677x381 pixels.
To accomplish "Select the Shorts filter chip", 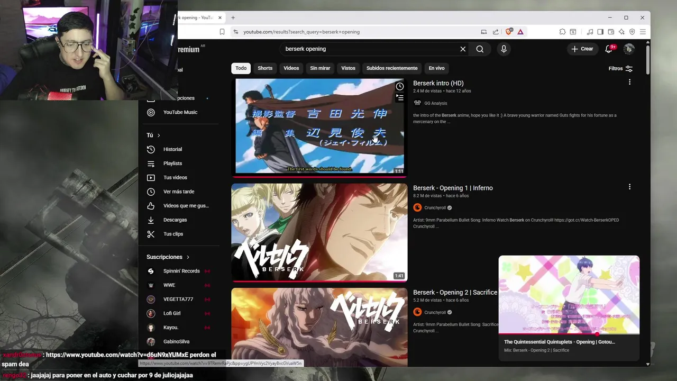I will [x=265, y=68].
